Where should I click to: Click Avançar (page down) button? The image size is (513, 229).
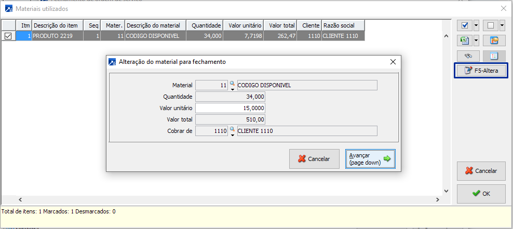click(x=370, y=159)
